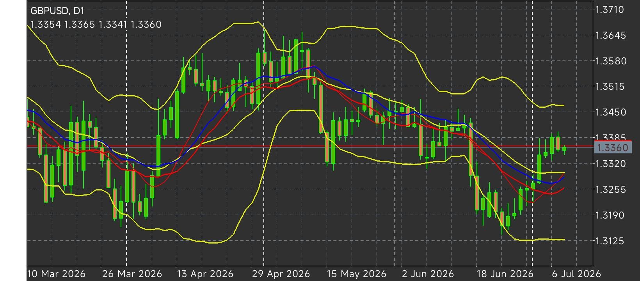
Task: Select the latest candlestick at the chart's right edge
Action: point(564,148)
